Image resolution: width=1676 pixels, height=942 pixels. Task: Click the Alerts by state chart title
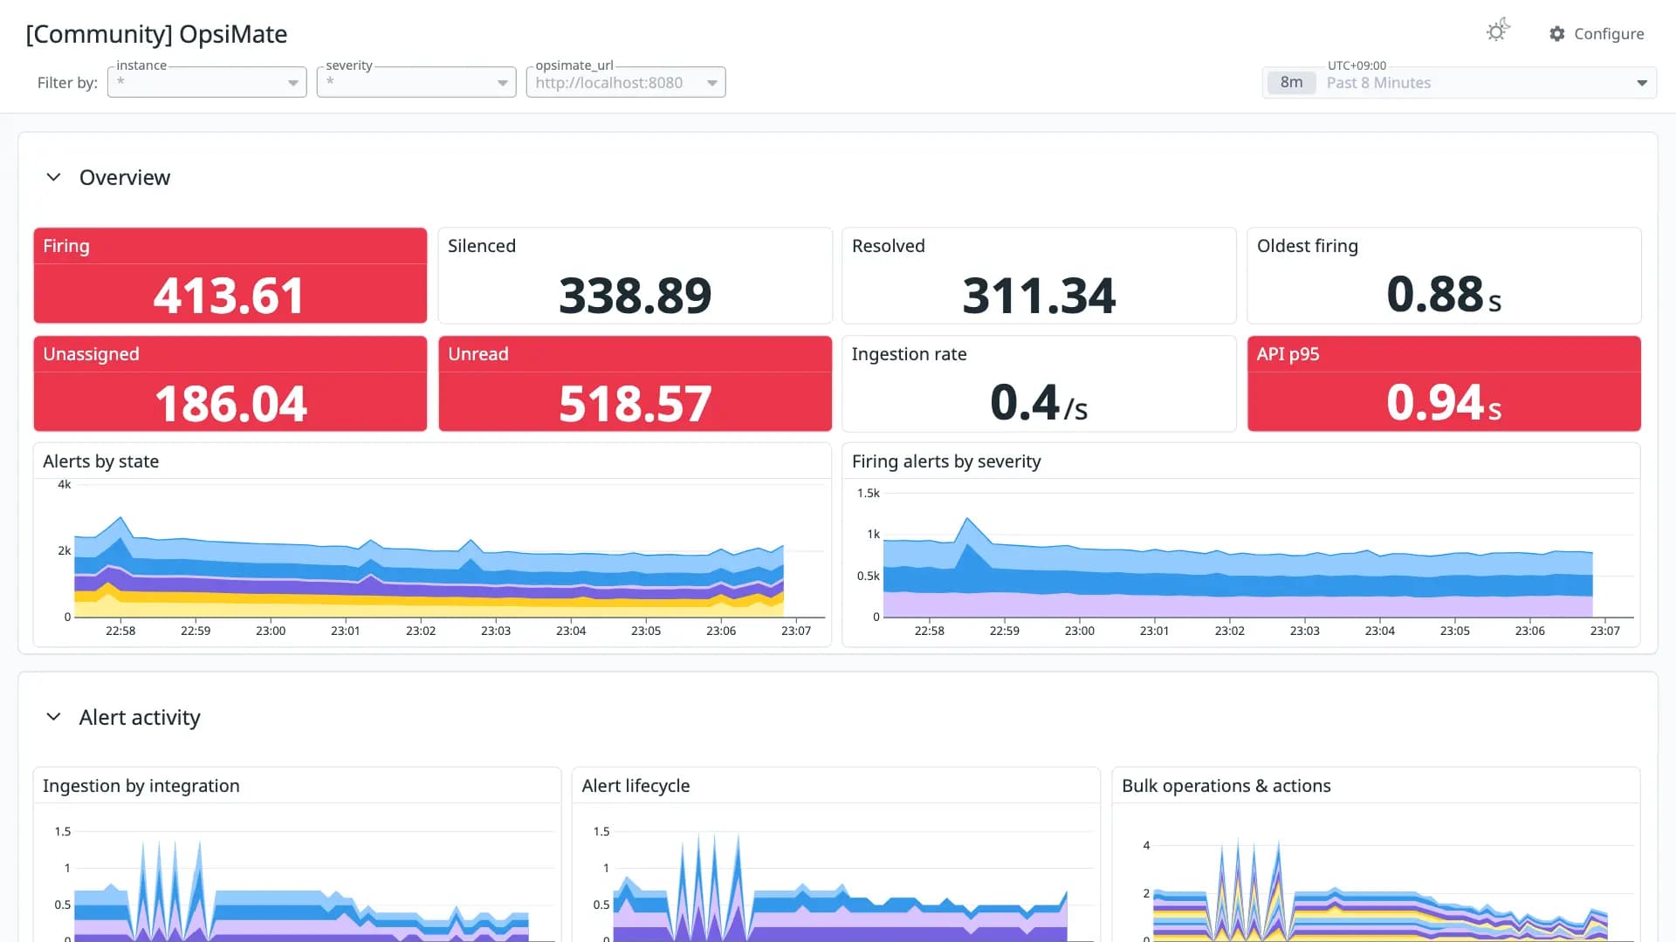click(x=101, y=461)
